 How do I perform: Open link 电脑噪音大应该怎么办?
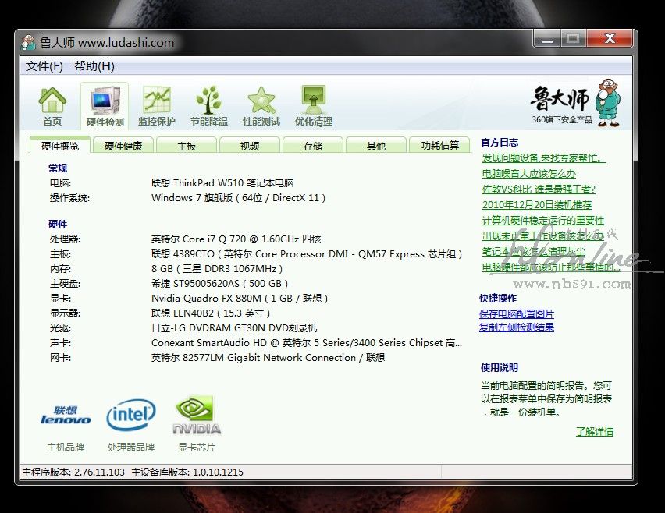529,174
